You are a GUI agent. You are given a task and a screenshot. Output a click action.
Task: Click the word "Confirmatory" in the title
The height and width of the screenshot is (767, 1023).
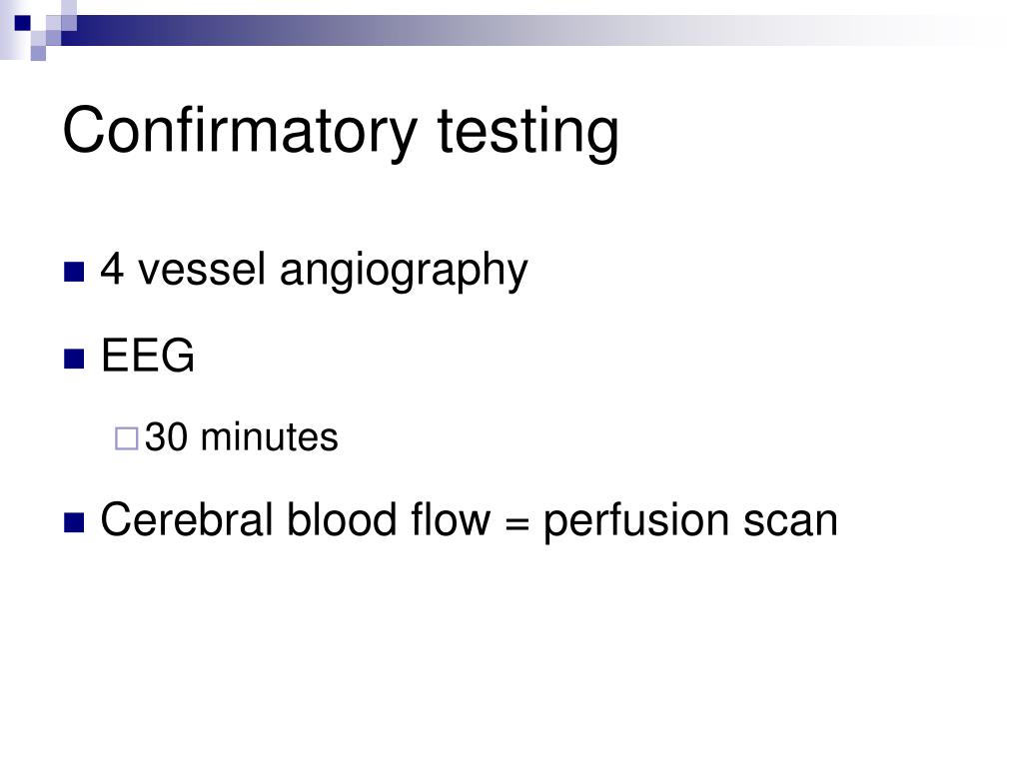[x=240, y=133]
